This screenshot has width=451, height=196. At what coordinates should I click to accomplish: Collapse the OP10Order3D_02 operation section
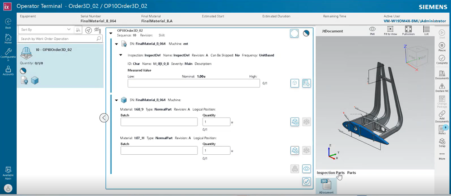click(x=111, y=33)
